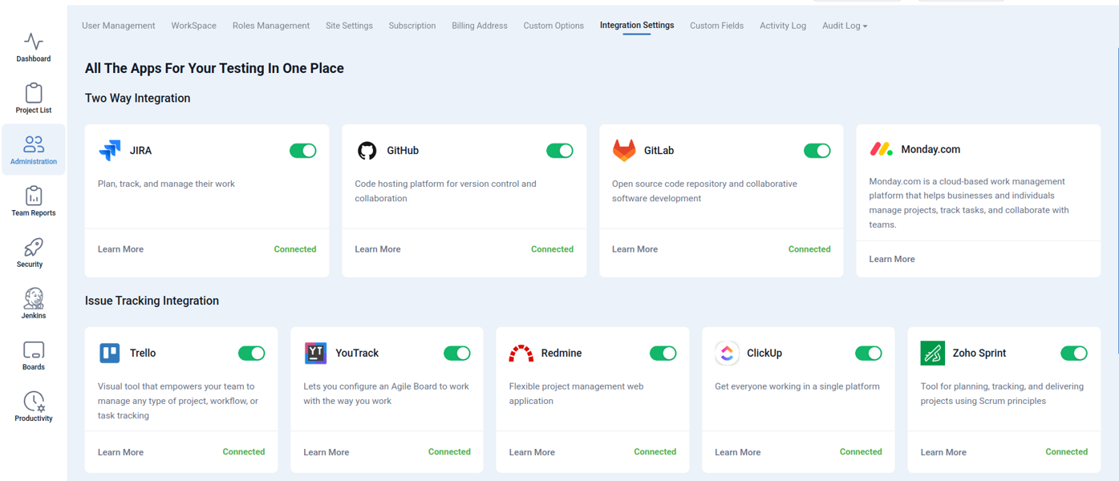The height and width of the screenshot is (481, 1119).
Task: Switch off the ClickUp integration toggle
Action: [868, 354]
